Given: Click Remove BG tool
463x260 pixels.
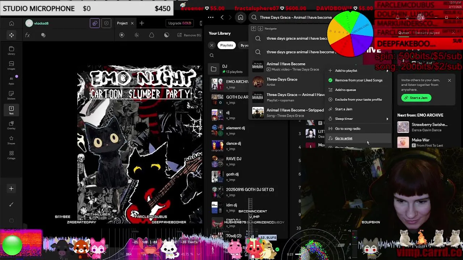Looking at the screenshot, I should (x=190, y=35).
